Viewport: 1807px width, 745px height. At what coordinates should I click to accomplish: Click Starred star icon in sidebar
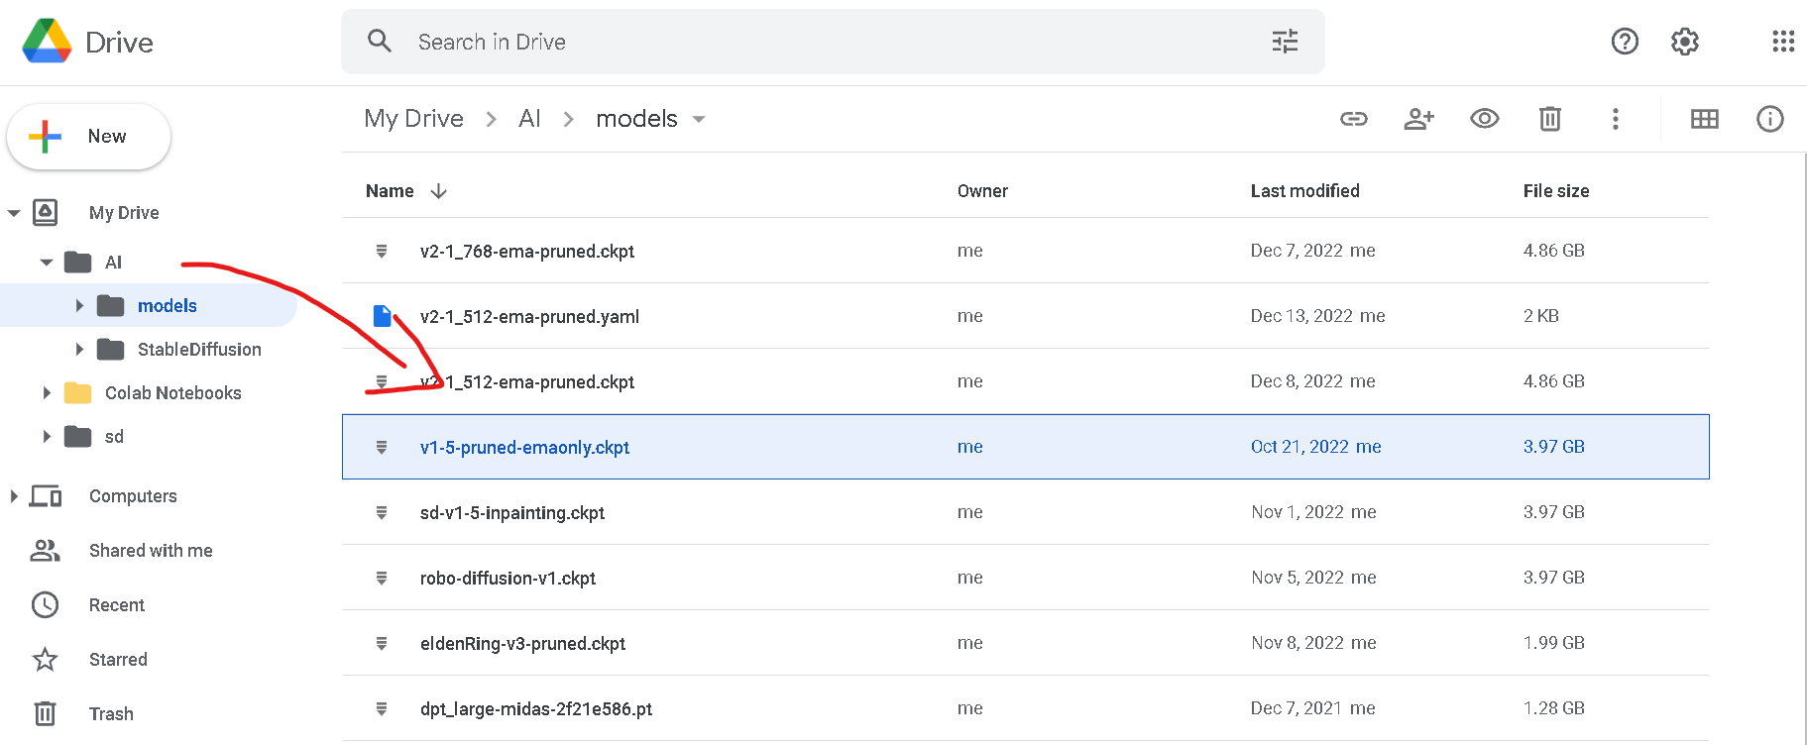point(46,659)
